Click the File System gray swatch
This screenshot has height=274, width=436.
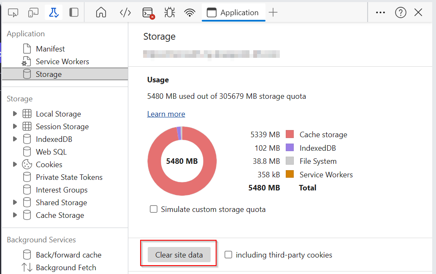click(290, 160)
